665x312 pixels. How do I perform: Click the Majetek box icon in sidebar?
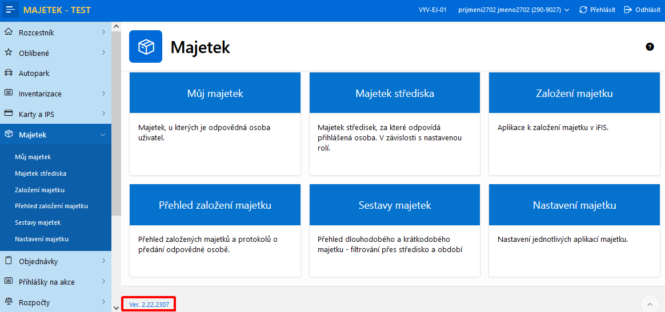tap(8, 134)
